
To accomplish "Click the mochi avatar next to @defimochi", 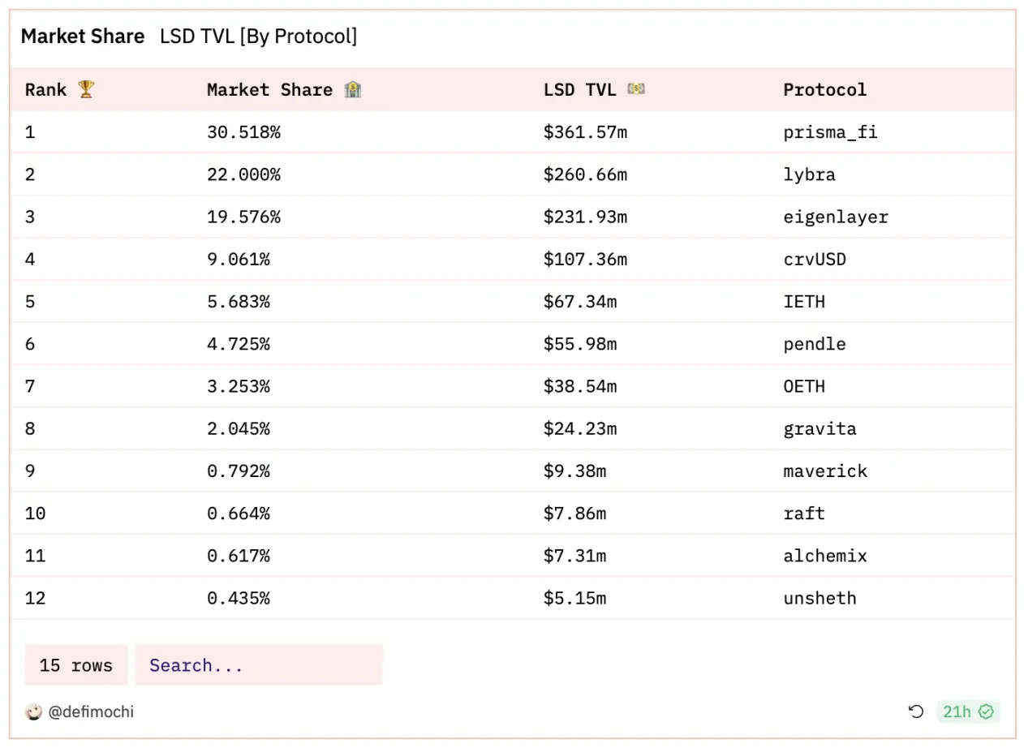I will (x=32, y=711).
